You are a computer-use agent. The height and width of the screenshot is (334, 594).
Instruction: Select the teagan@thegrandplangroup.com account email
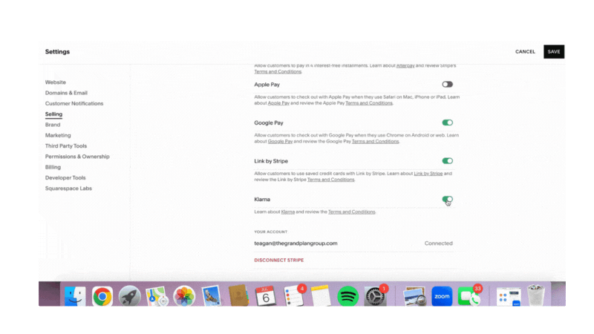click(296, 243)
